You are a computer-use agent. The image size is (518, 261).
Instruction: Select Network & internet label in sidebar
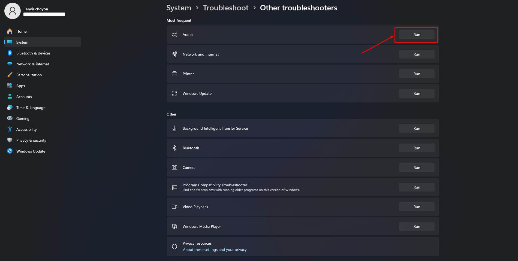tap(33, 64)
